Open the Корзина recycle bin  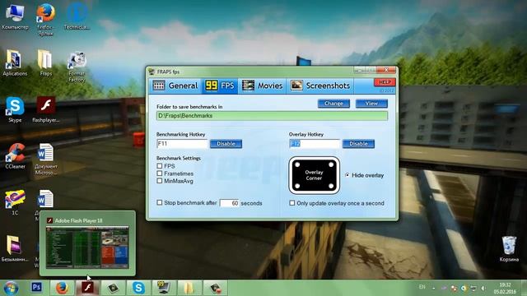point(509,248)
